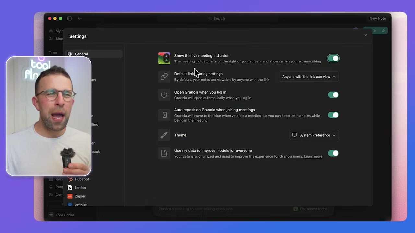Viewport: 415px width, 233px height.
Task: Click the Notion logo icon
Action: pyautogui.click(x=70, y=188)
